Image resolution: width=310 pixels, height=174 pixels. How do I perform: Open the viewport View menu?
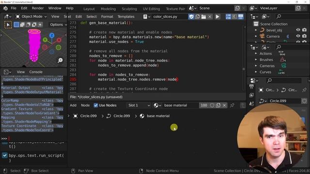pos(55,16)
